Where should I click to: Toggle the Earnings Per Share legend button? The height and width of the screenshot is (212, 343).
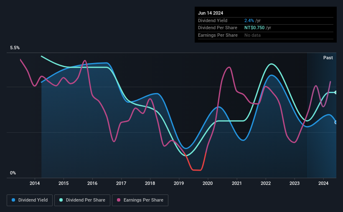[x=140, y=200]
